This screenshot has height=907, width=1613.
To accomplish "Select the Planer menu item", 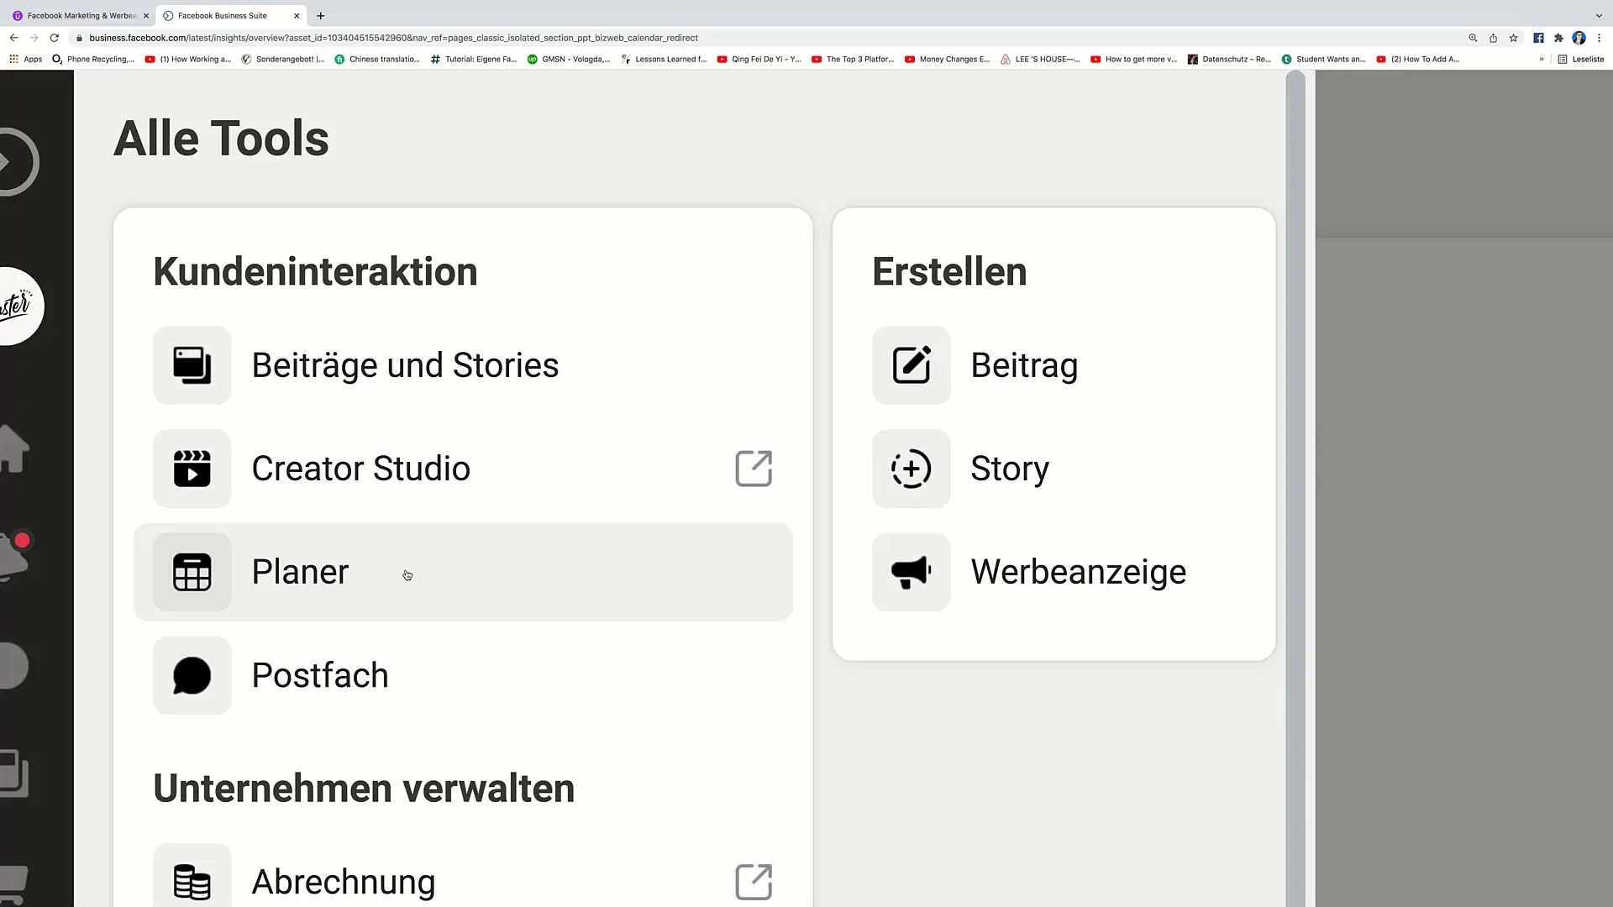I will coord(463,572).
